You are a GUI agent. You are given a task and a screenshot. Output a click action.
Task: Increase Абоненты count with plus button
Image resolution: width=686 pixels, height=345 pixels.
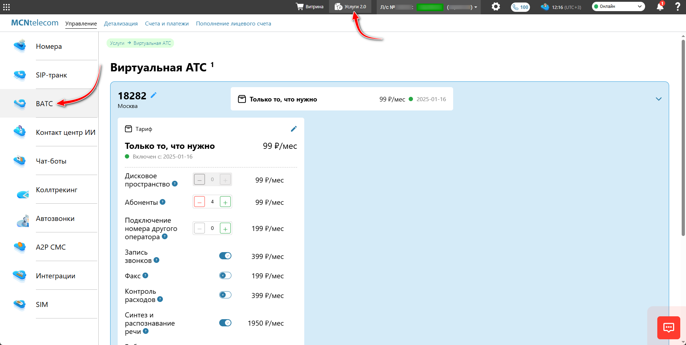pos(225,202)
